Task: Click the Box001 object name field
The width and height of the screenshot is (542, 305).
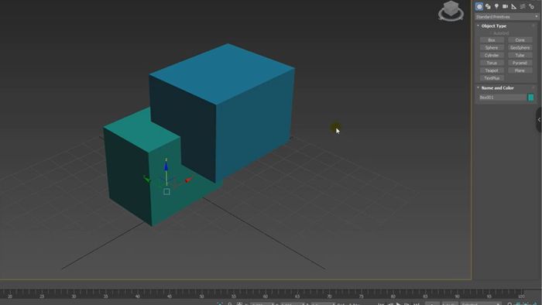Action: [502, 98]
